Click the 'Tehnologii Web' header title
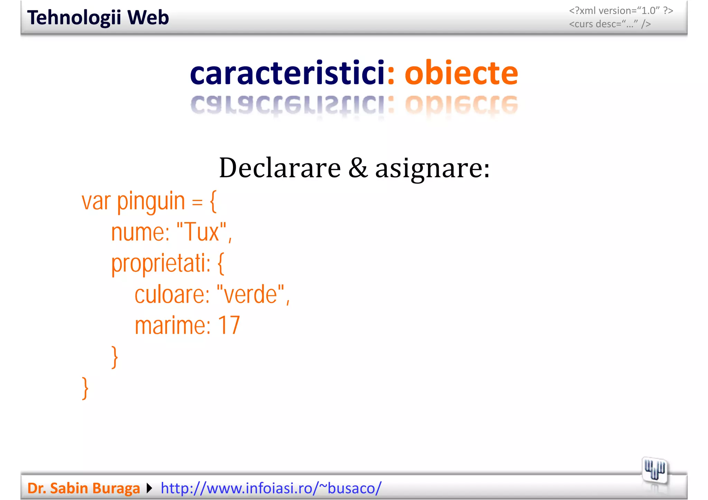This screenshot has width=708, height=500. point(98,18)
